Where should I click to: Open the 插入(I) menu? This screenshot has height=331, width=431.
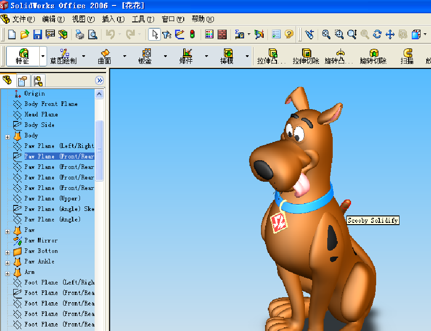point(113,19)
